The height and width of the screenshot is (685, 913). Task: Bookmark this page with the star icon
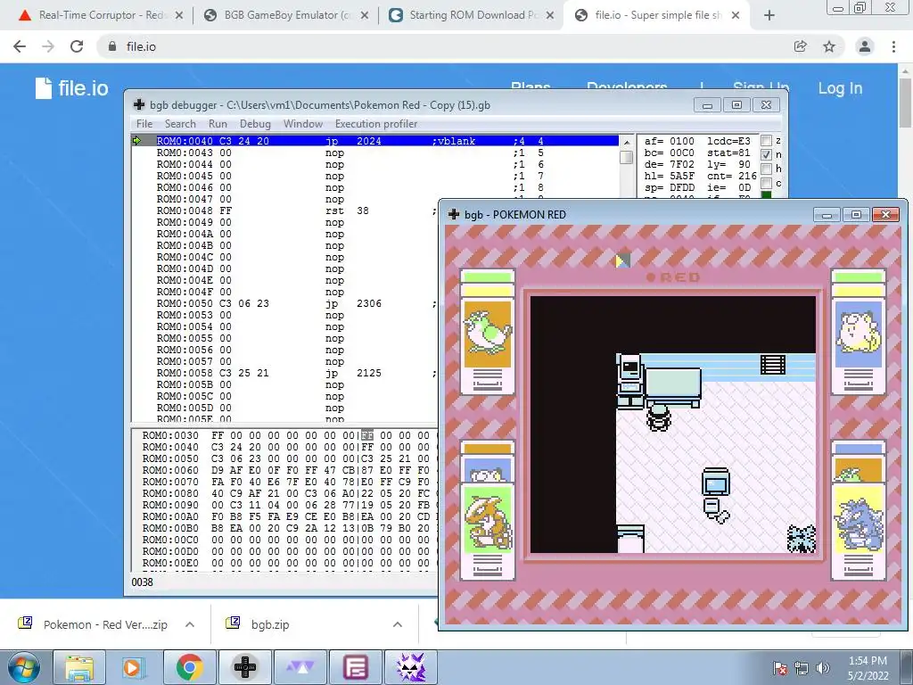pos(829,46)
